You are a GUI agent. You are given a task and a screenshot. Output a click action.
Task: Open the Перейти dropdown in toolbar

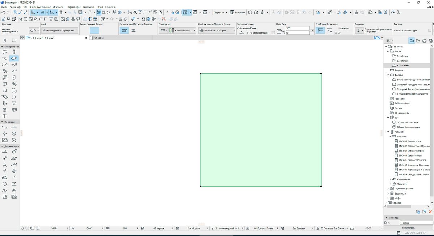[x=220, y=12]
